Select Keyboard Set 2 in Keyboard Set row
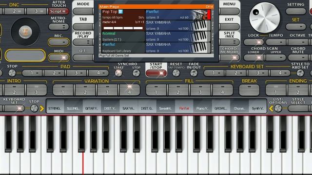The image size is (312, 175). click(236, 73)
